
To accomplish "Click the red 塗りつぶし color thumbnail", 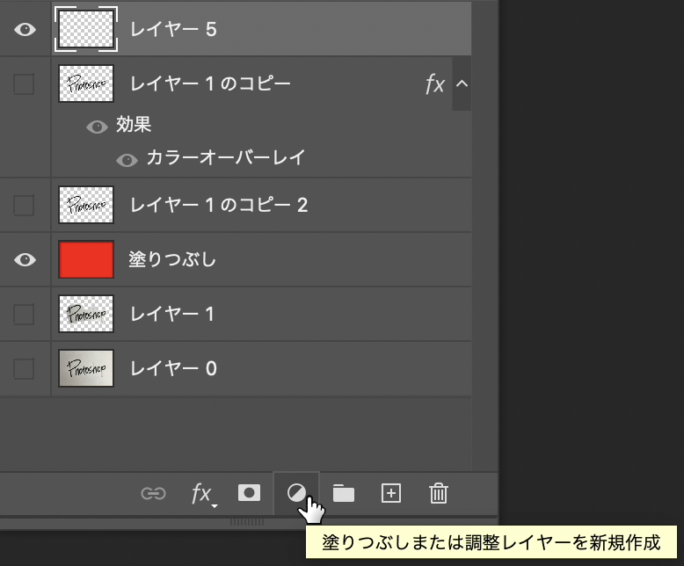I will coord(86,259).
